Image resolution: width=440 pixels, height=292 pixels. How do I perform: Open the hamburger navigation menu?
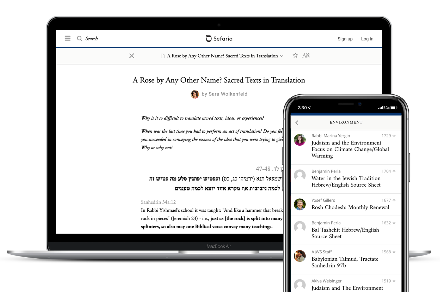click(x=68, y=39)
